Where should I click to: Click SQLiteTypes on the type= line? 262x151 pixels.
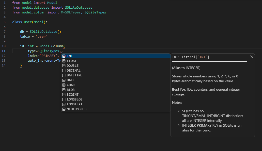[x=48, y=51]
